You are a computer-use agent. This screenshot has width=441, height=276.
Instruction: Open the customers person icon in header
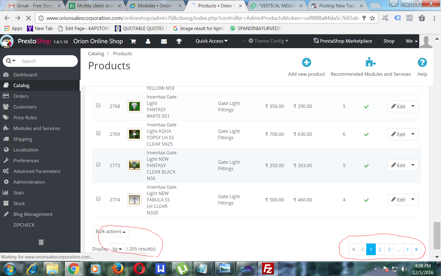[x=148, y=41]
